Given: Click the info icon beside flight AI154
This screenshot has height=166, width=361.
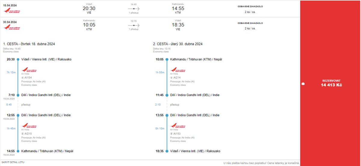Looking at the screenshot, I should (x=23, y=77).
